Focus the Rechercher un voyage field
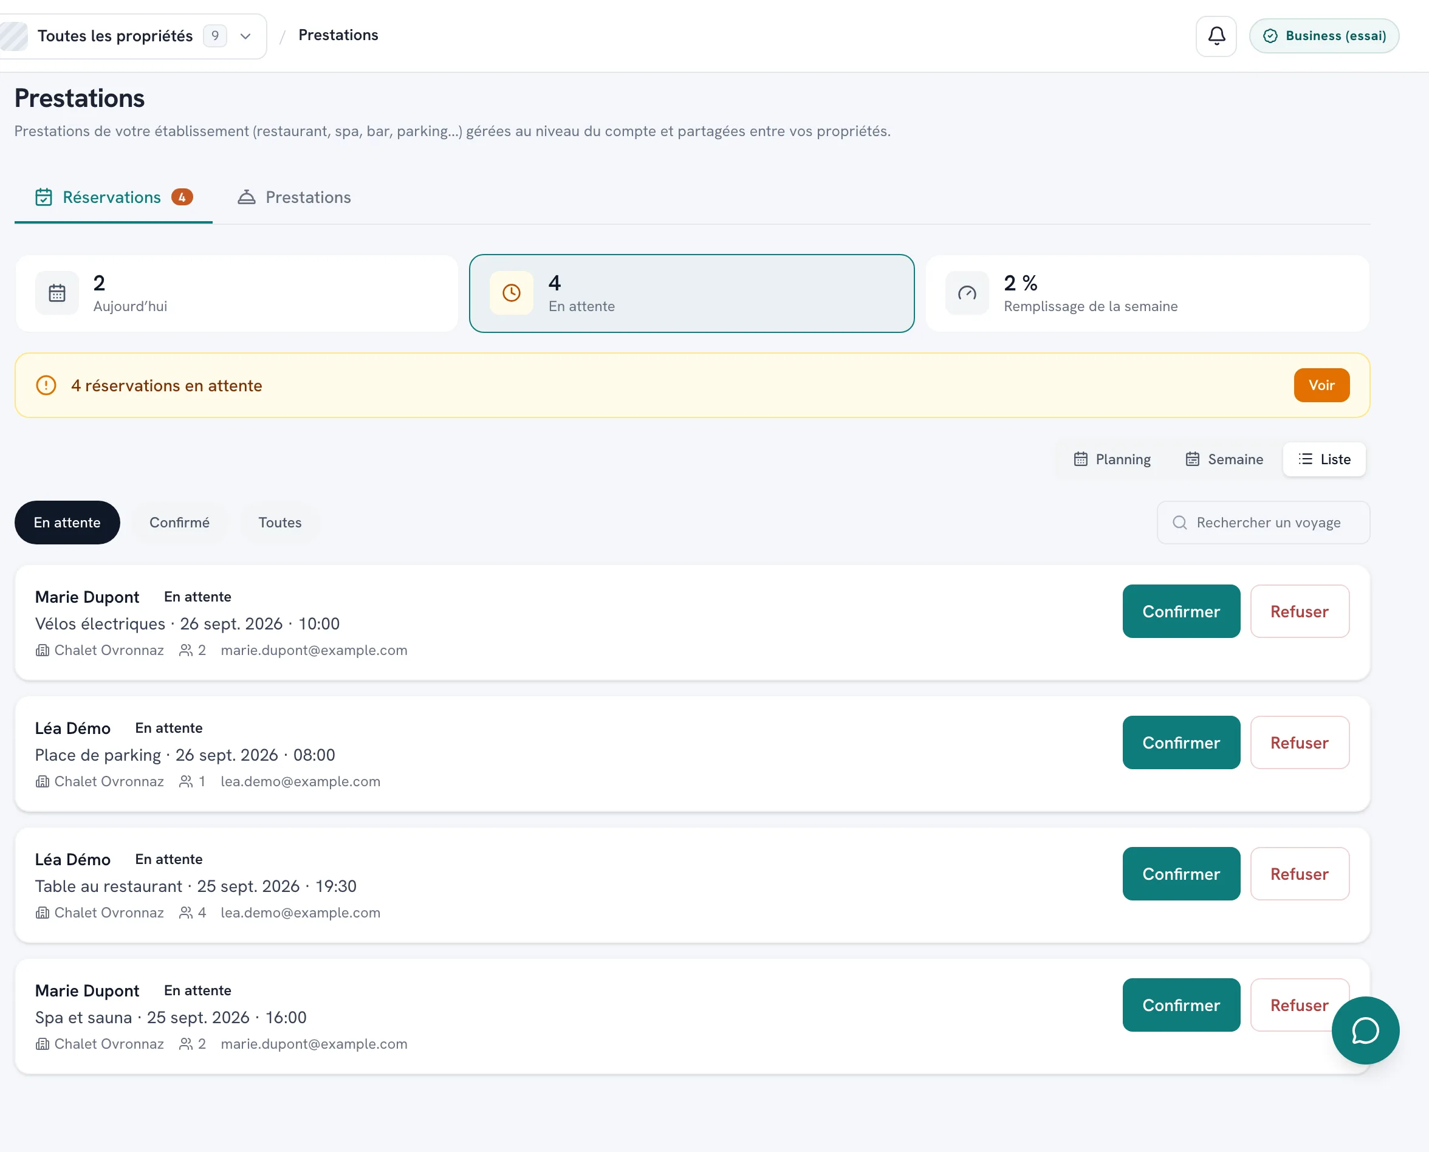The height and width of the screenshot is (1152, 1429). [1263, 523]
